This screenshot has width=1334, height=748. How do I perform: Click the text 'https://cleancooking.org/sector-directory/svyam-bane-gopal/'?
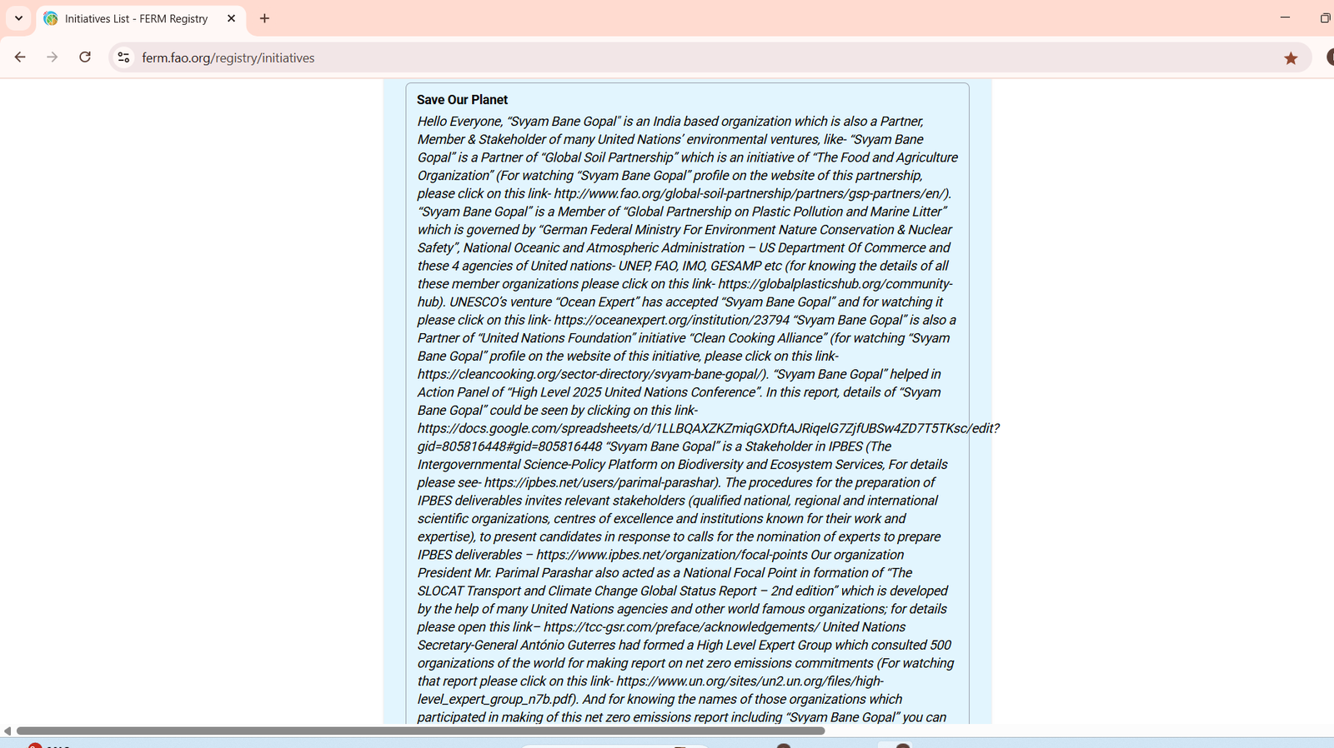[589, 374]
